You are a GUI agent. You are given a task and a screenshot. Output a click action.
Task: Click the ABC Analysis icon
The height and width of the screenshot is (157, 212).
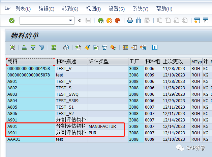(x=113, y=47)
